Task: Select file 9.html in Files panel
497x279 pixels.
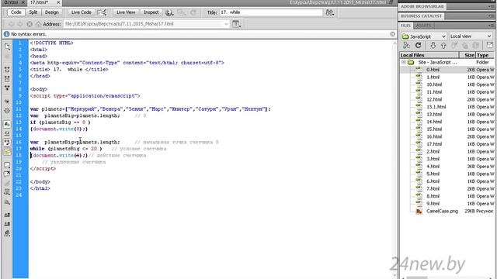Action: [x=433, y=203]
